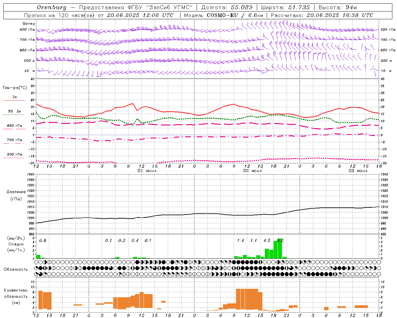Click the date label "23 июня"
The height and width of the screenshot is (318, 397).
(358, 171)
